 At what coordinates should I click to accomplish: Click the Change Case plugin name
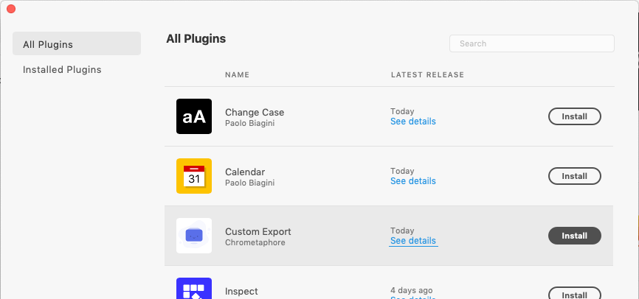click(x=255, y=113)
